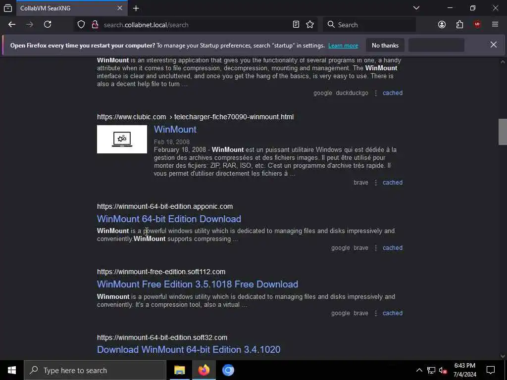This screenshot has height=380, width=507.
Task: Open options menu next to clubic cached
Action: point(375,183)
